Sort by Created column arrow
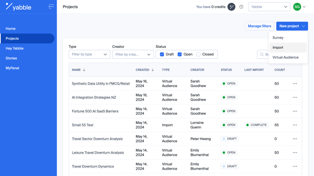The image size is (314, 176). coord(152,70)
